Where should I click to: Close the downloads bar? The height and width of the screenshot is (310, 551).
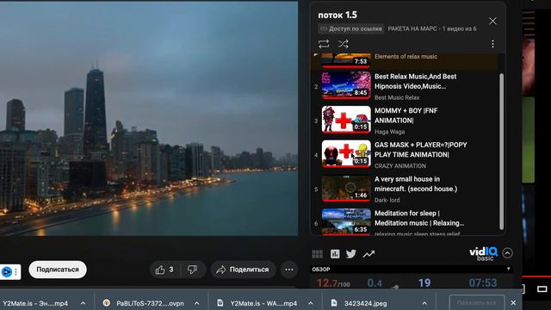[x=513, y=302]
